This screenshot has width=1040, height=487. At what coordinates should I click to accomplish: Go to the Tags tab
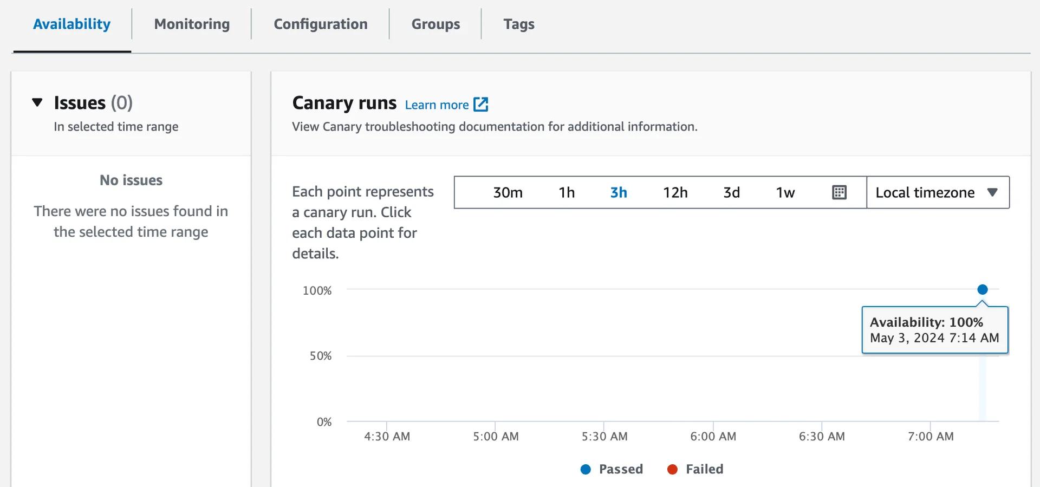click(x=518, y=24)
